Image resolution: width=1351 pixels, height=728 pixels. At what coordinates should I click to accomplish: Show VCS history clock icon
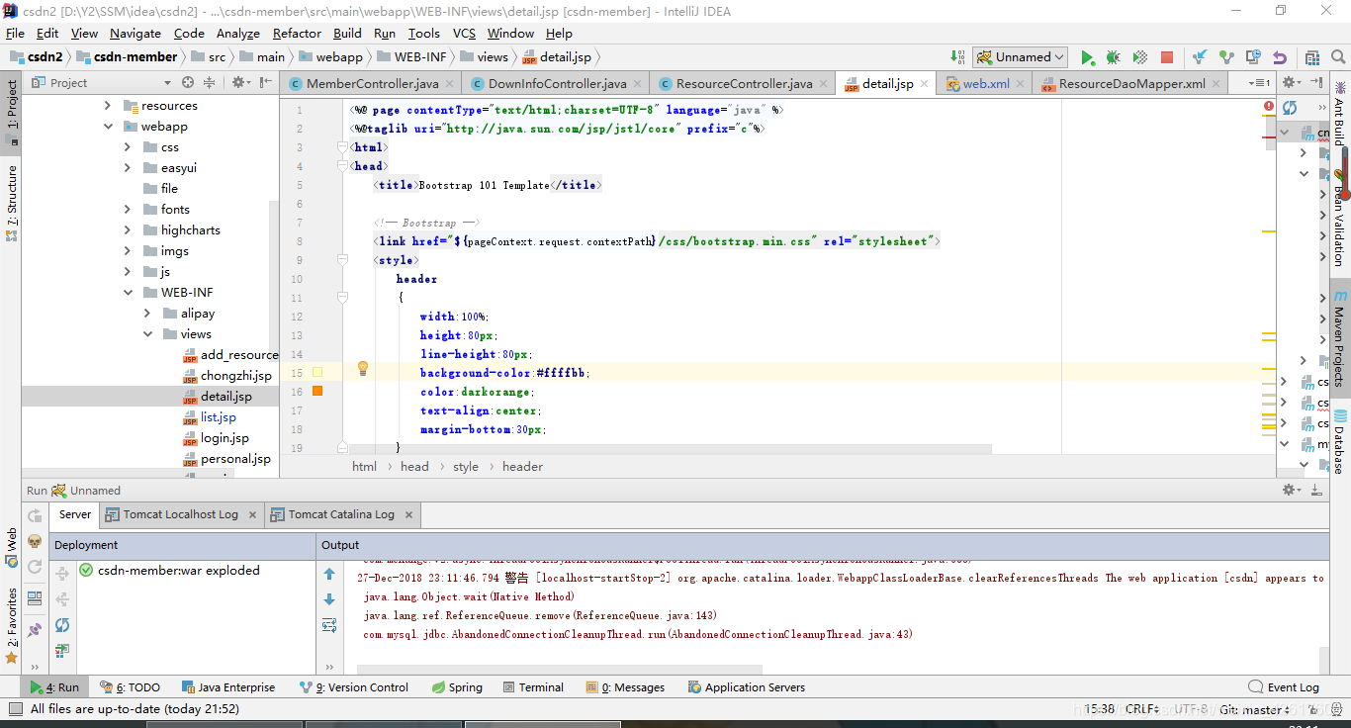(1253, 57)
